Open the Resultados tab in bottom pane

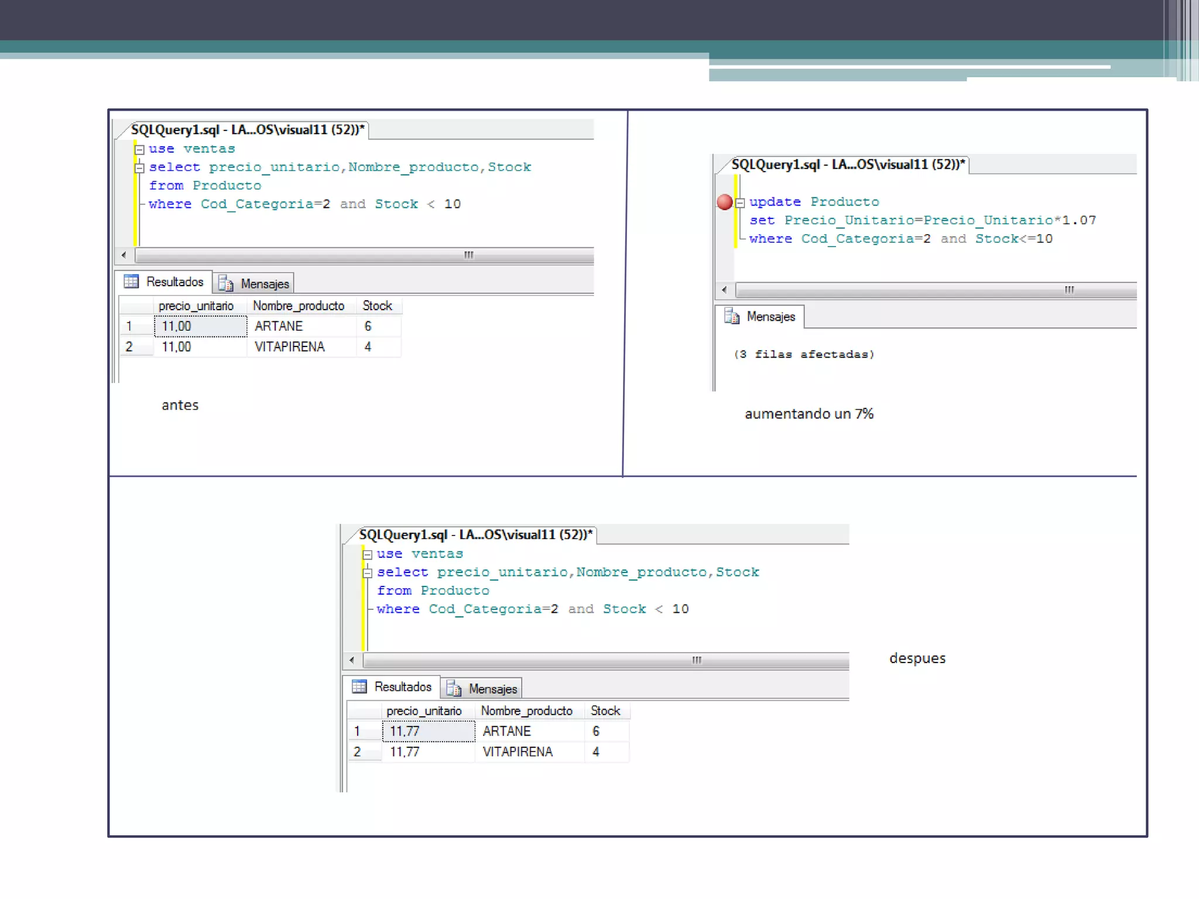402,687
